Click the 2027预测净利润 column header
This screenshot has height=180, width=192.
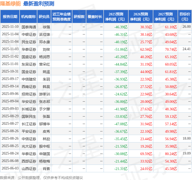pos(165,17)
